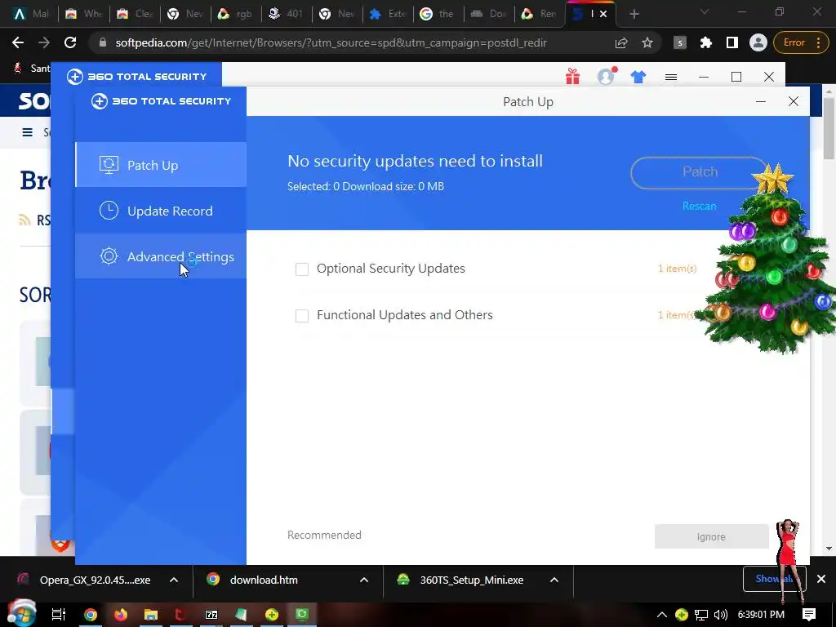Image resolution: width=836 pixels, height=627 pixels.
Task: Click the Advanced Settings gear icon
Action: (x=109, y=256)
